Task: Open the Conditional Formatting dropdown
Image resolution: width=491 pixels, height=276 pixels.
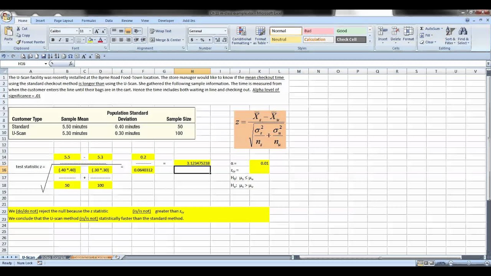Action: click(x=241, y=36)
